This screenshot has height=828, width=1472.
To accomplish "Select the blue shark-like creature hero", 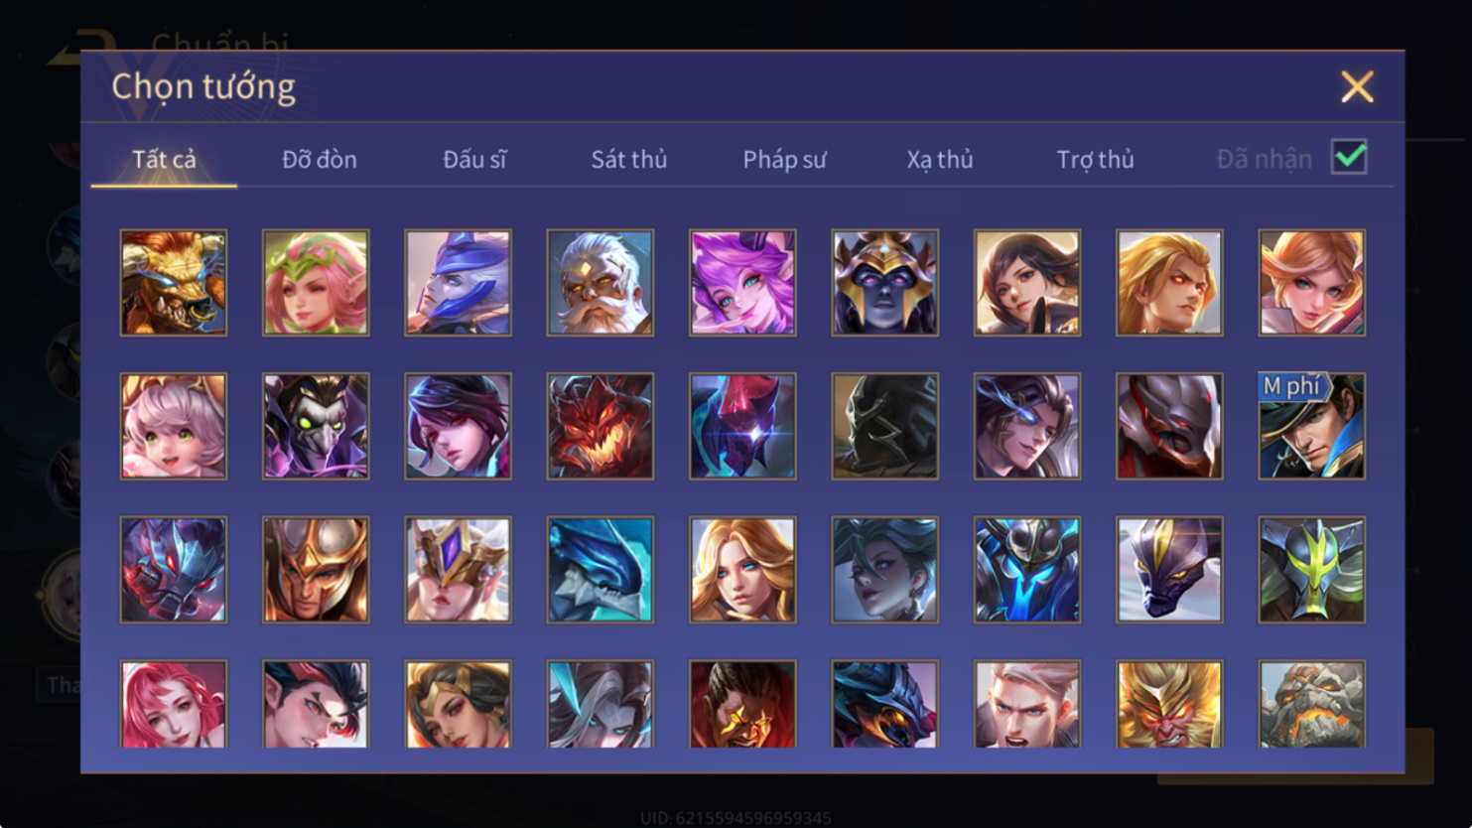I will (601, 570).
